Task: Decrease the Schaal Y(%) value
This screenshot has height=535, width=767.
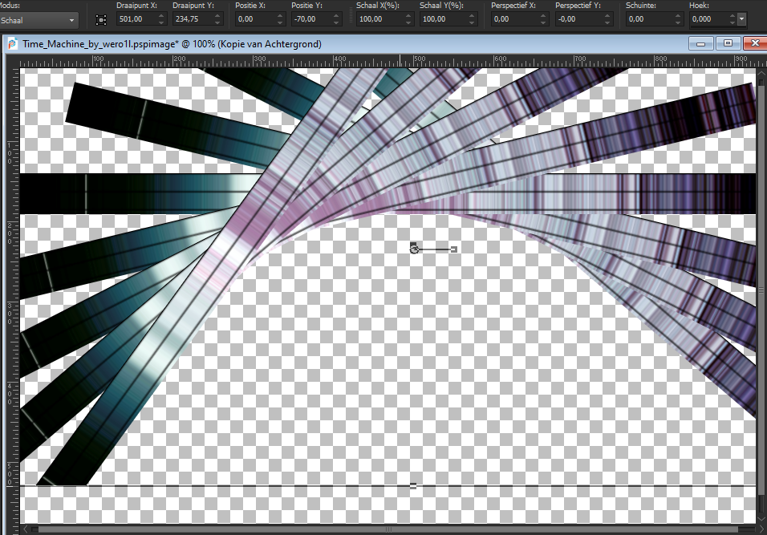Action: pos(472,22)
